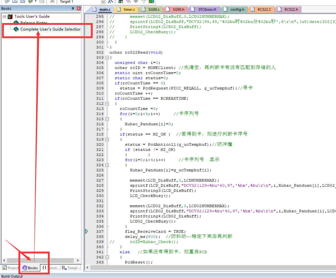Open Manage Project Items toolbar icon
336x278 pixels.
[120, 2]
